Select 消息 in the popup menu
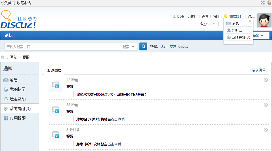Viewport: 272px width, 151px height. [235, 23]
